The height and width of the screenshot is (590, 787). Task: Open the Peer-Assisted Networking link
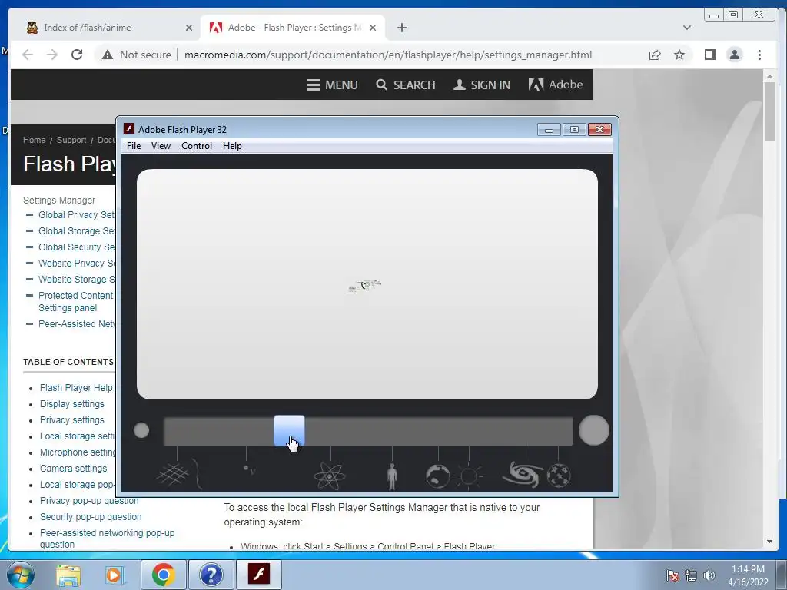77,323
